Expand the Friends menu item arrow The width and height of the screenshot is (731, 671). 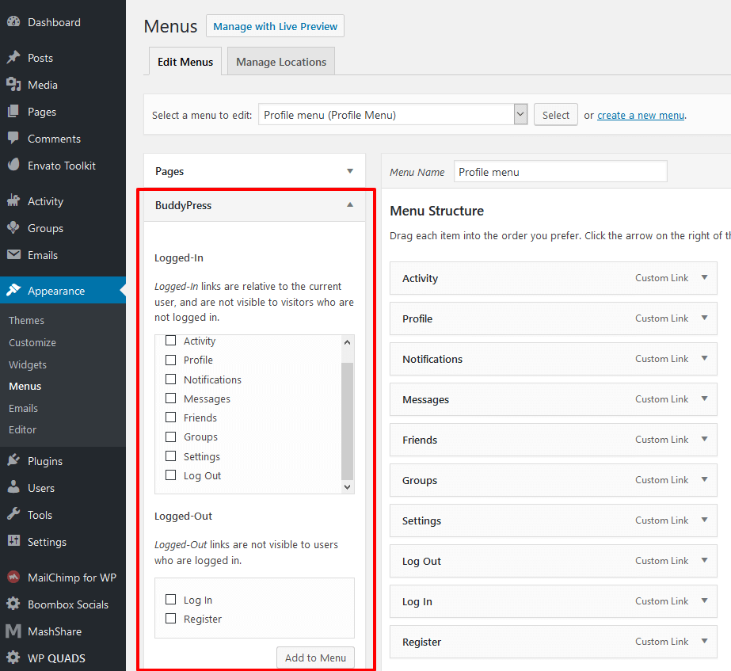[x=704, y=439]
